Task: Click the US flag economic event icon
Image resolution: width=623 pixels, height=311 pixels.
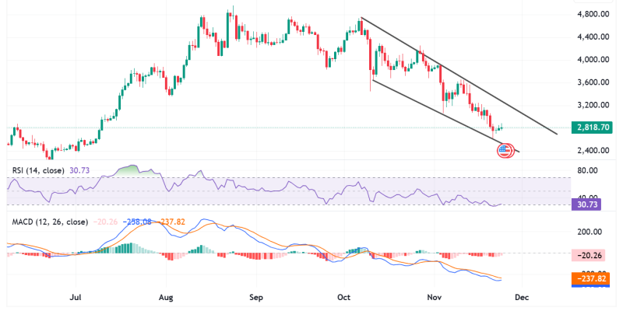Action: coord(505,149)
